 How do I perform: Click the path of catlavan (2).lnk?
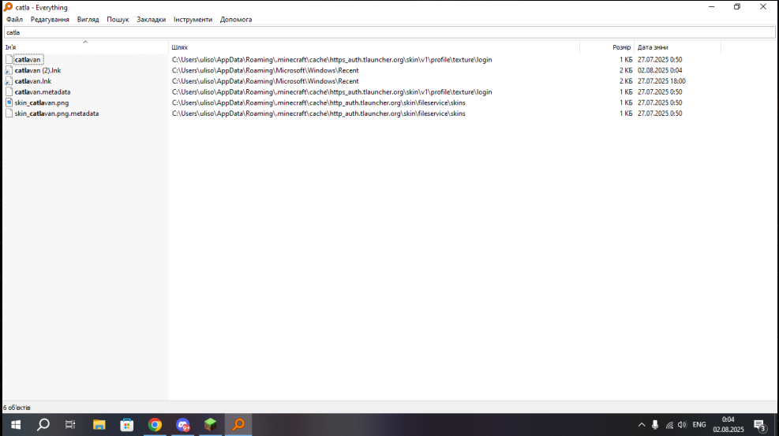coord(265,70)
